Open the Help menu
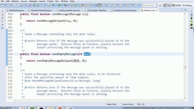The height and width of the screenshot is (109, 194). click(x=72, y=1)
